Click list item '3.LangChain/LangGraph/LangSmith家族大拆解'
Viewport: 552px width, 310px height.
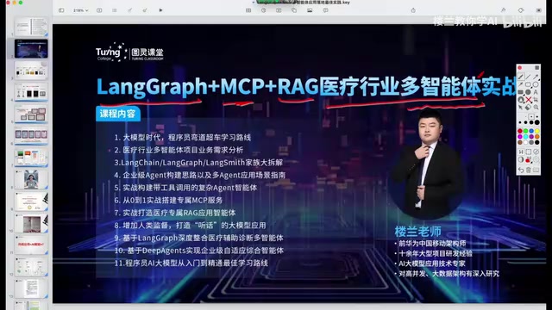coord(198,163)
